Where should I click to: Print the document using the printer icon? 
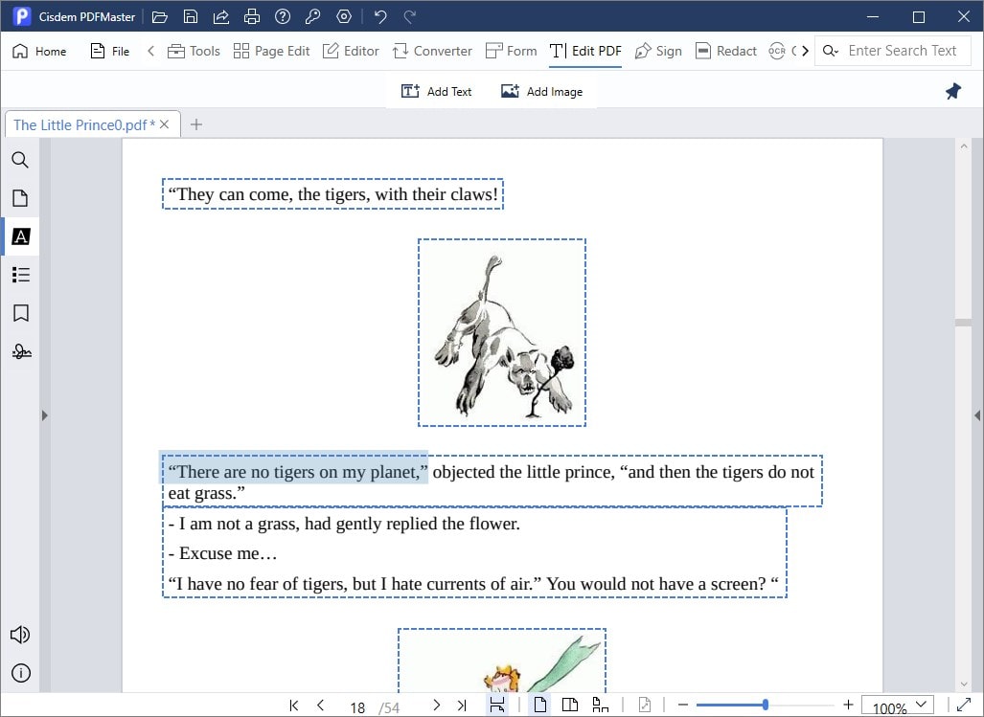click(x=252, y=17)
